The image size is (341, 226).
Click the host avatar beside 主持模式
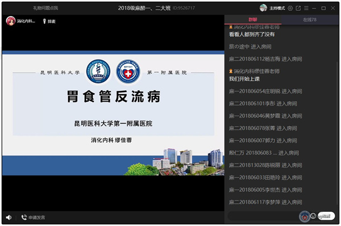(x=263, y=8)
